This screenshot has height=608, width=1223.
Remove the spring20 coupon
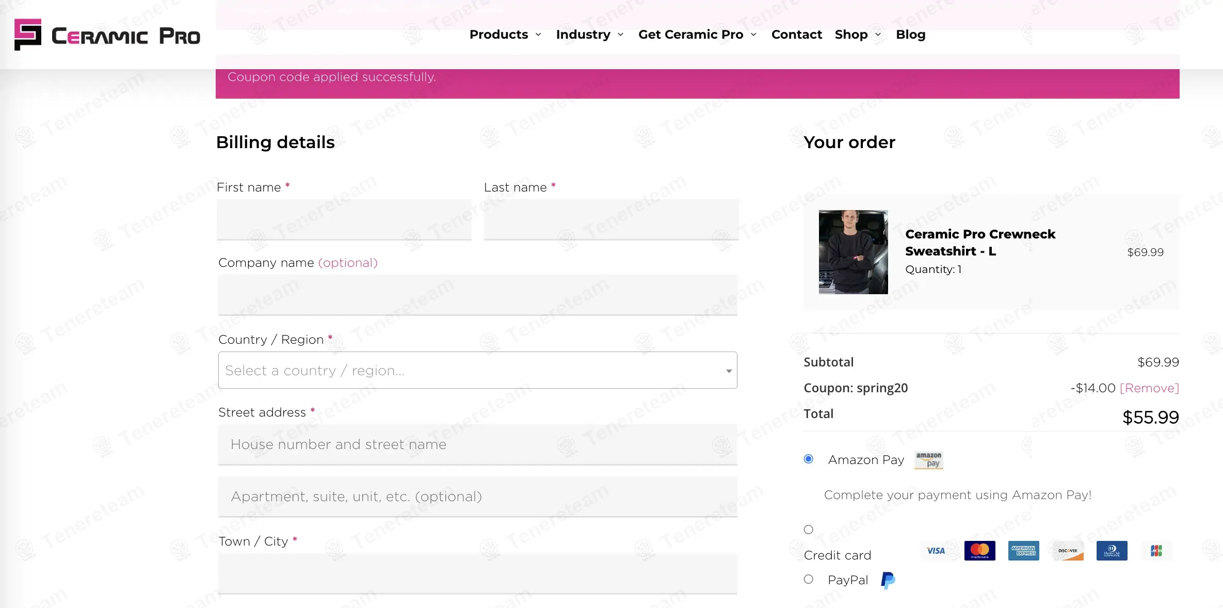(1149, 388)
